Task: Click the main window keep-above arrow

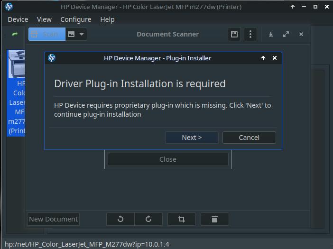Action: pos(293,7)
